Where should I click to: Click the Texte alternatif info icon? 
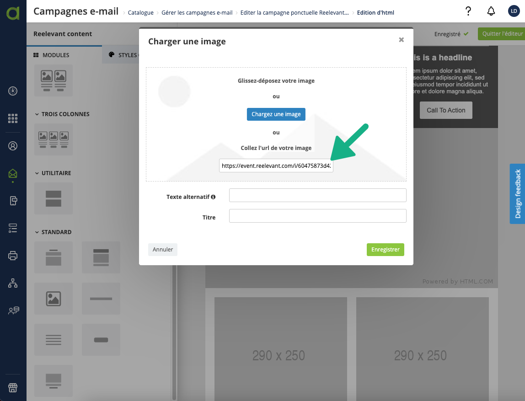[x=213, y=197]
